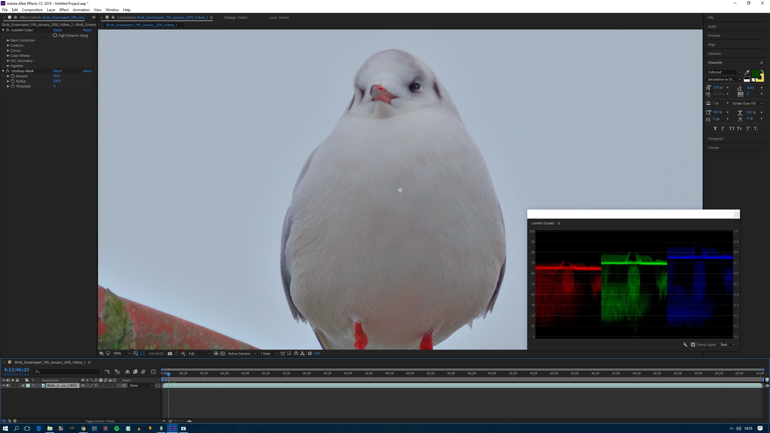Click the Composition Mini-Flowchart icon
770x433 pixels.
point(107,372)
